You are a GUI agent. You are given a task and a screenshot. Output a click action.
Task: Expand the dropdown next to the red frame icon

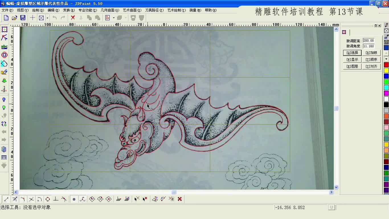coord(114,18)
